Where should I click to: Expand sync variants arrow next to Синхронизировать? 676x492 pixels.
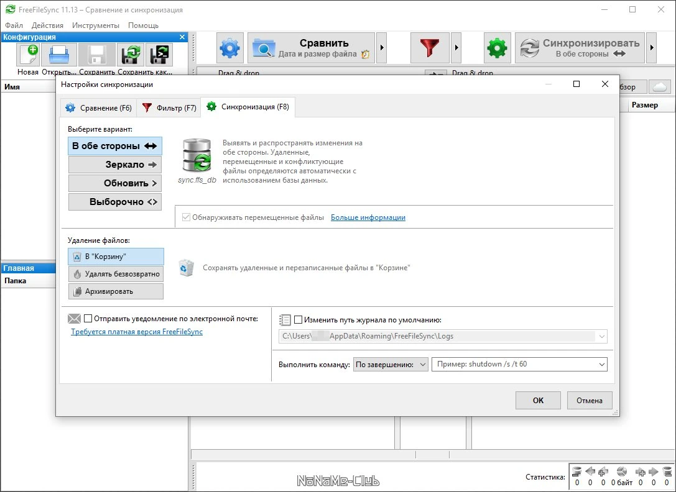652,48
